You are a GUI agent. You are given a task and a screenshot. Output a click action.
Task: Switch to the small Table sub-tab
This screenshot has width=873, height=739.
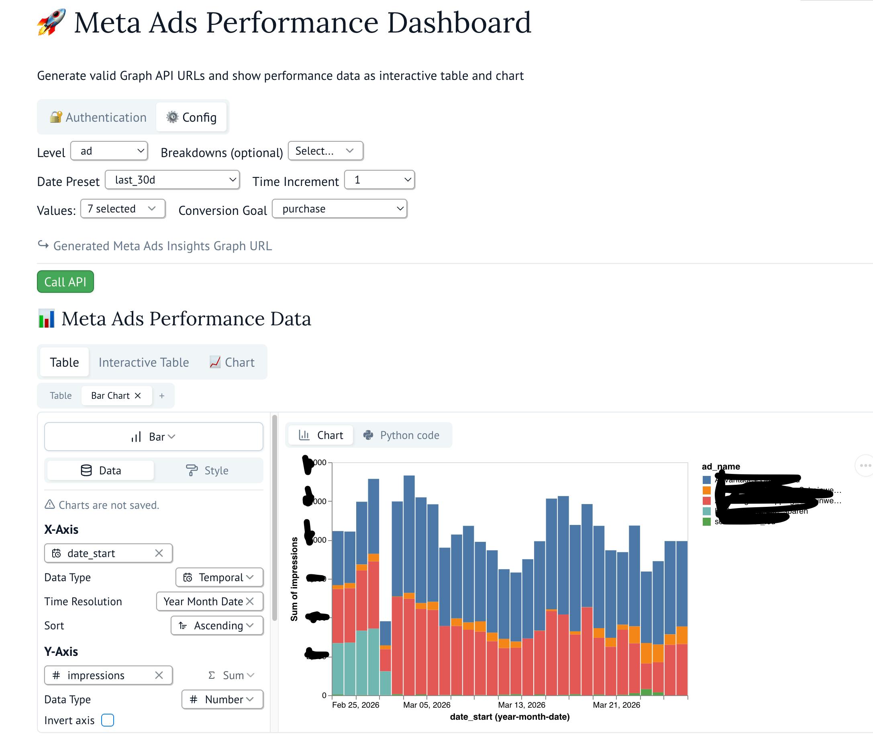(x=61, y=396)
